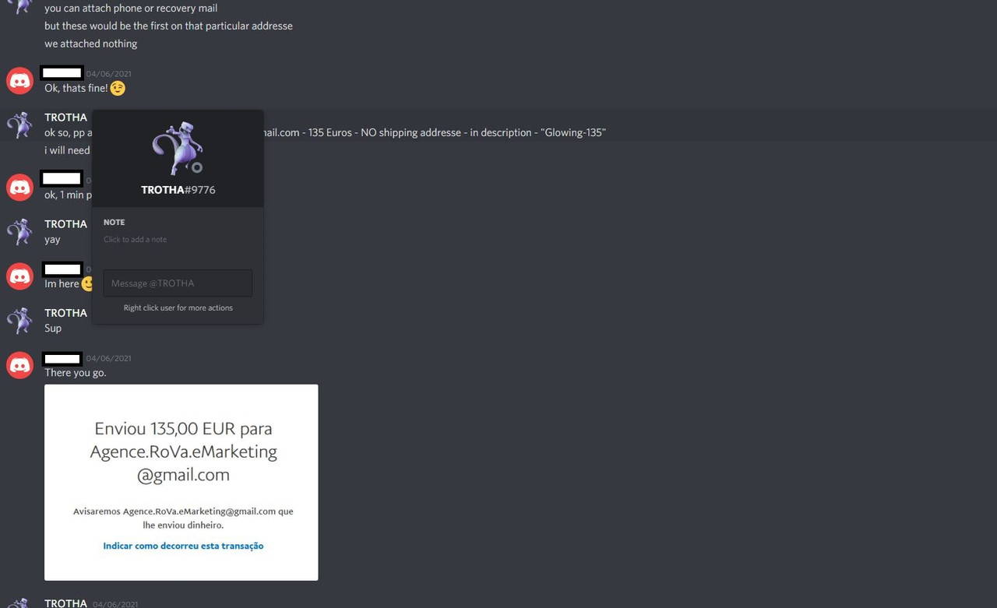Click the "There you go." message
997x608 pixels.
point(76,373)
